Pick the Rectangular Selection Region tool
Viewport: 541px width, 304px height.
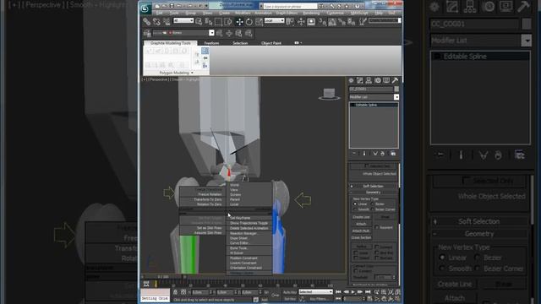click(218, 21)
